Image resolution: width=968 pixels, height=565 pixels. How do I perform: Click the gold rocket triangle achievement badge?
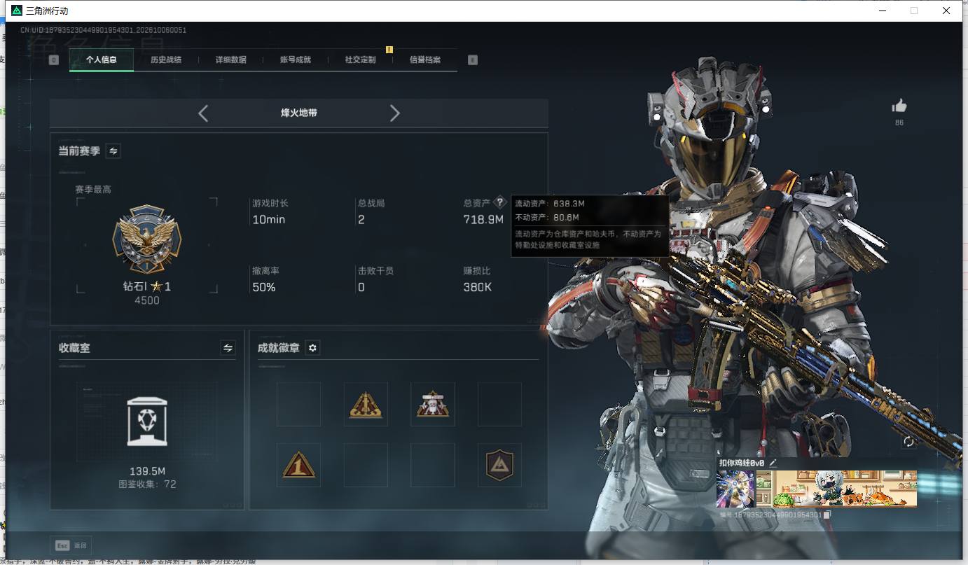[366, 404]
